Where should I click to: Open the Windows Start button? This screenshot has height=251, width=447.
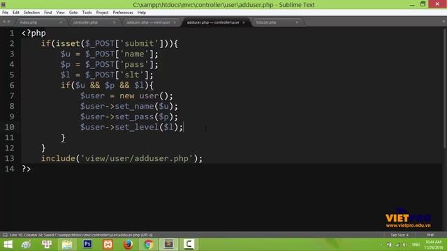(8, 244)
